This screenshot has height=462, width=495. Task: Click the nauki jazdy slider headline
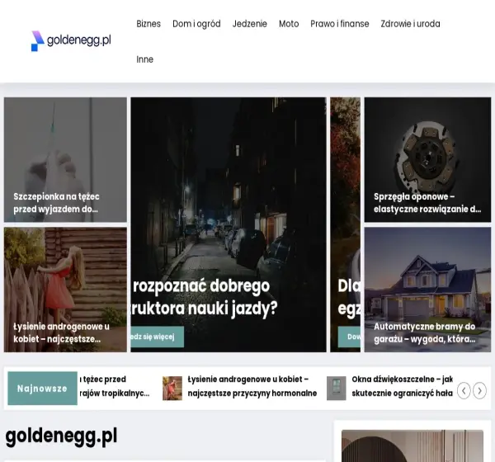tap(204, 297)
